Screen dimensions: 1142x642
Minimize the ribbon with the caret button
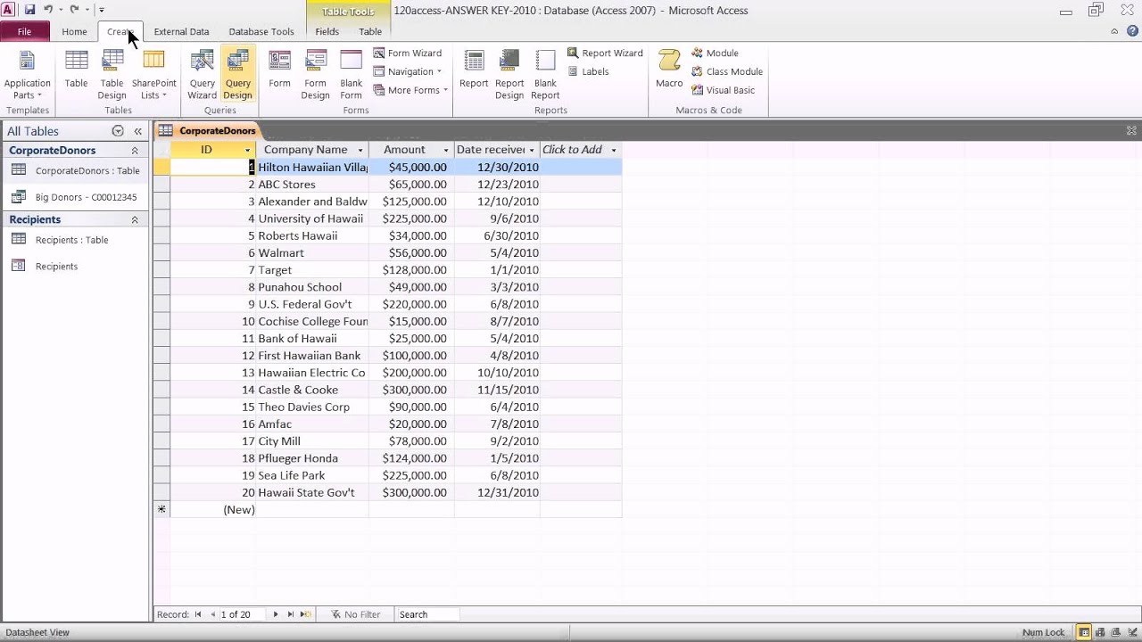[x=1114, y=31]
